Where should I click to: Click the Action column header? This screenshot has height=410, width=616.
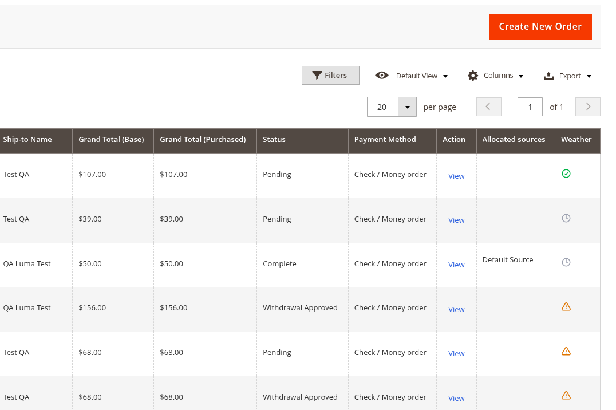point(456,140)
